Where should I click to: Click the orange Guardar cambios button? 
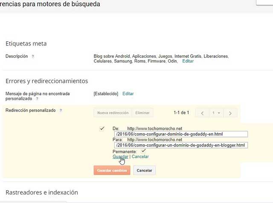click(x=112, y=170)
